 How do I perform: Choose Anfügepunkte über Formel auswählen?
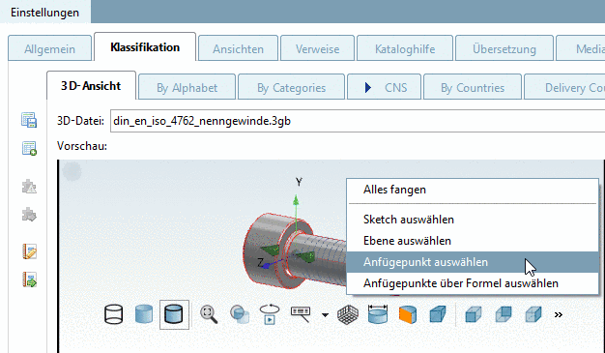(x=473, y=283)
